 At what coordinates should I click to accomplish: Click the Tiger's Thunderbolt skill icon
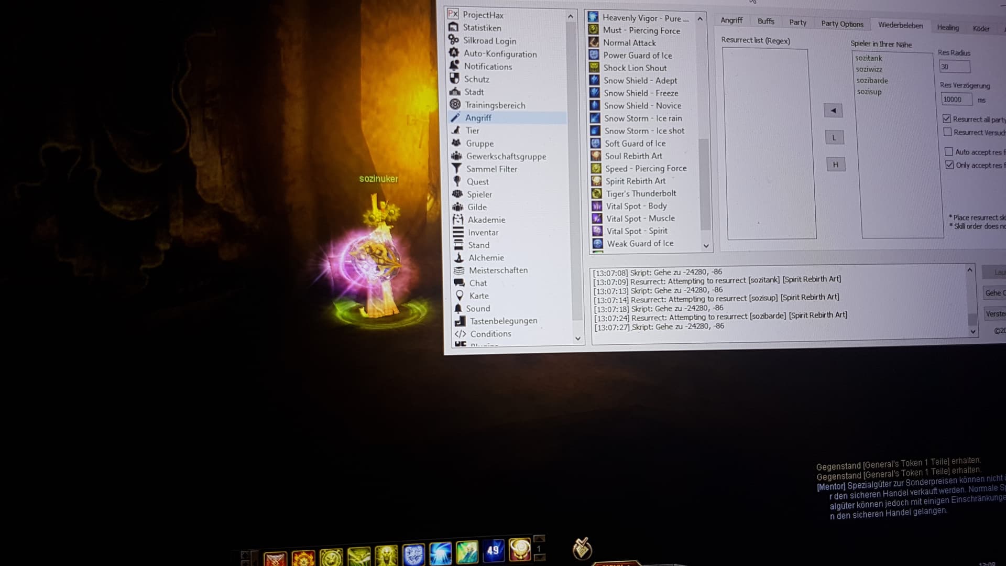[x=596, y=194]
